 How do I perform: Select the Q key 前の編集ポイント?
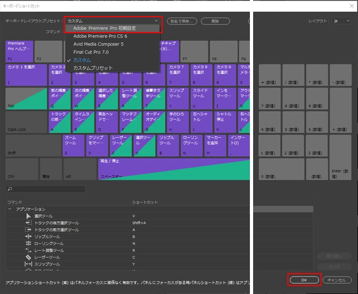tap(59, 98)
